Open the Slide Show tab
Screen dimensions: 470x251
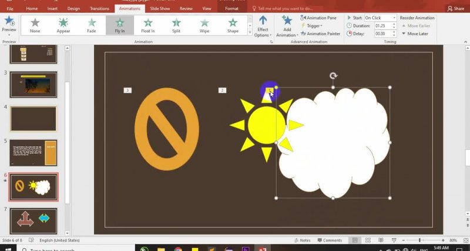point(160,9)
